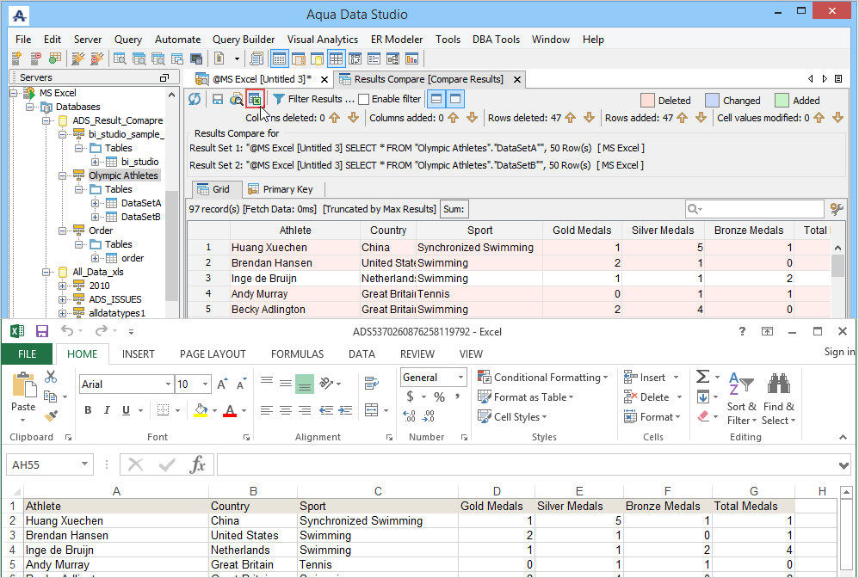Open the Arial font name dropdown
Image resolution: width=859 pixels, height=578 pixels.
pos(166,384)
